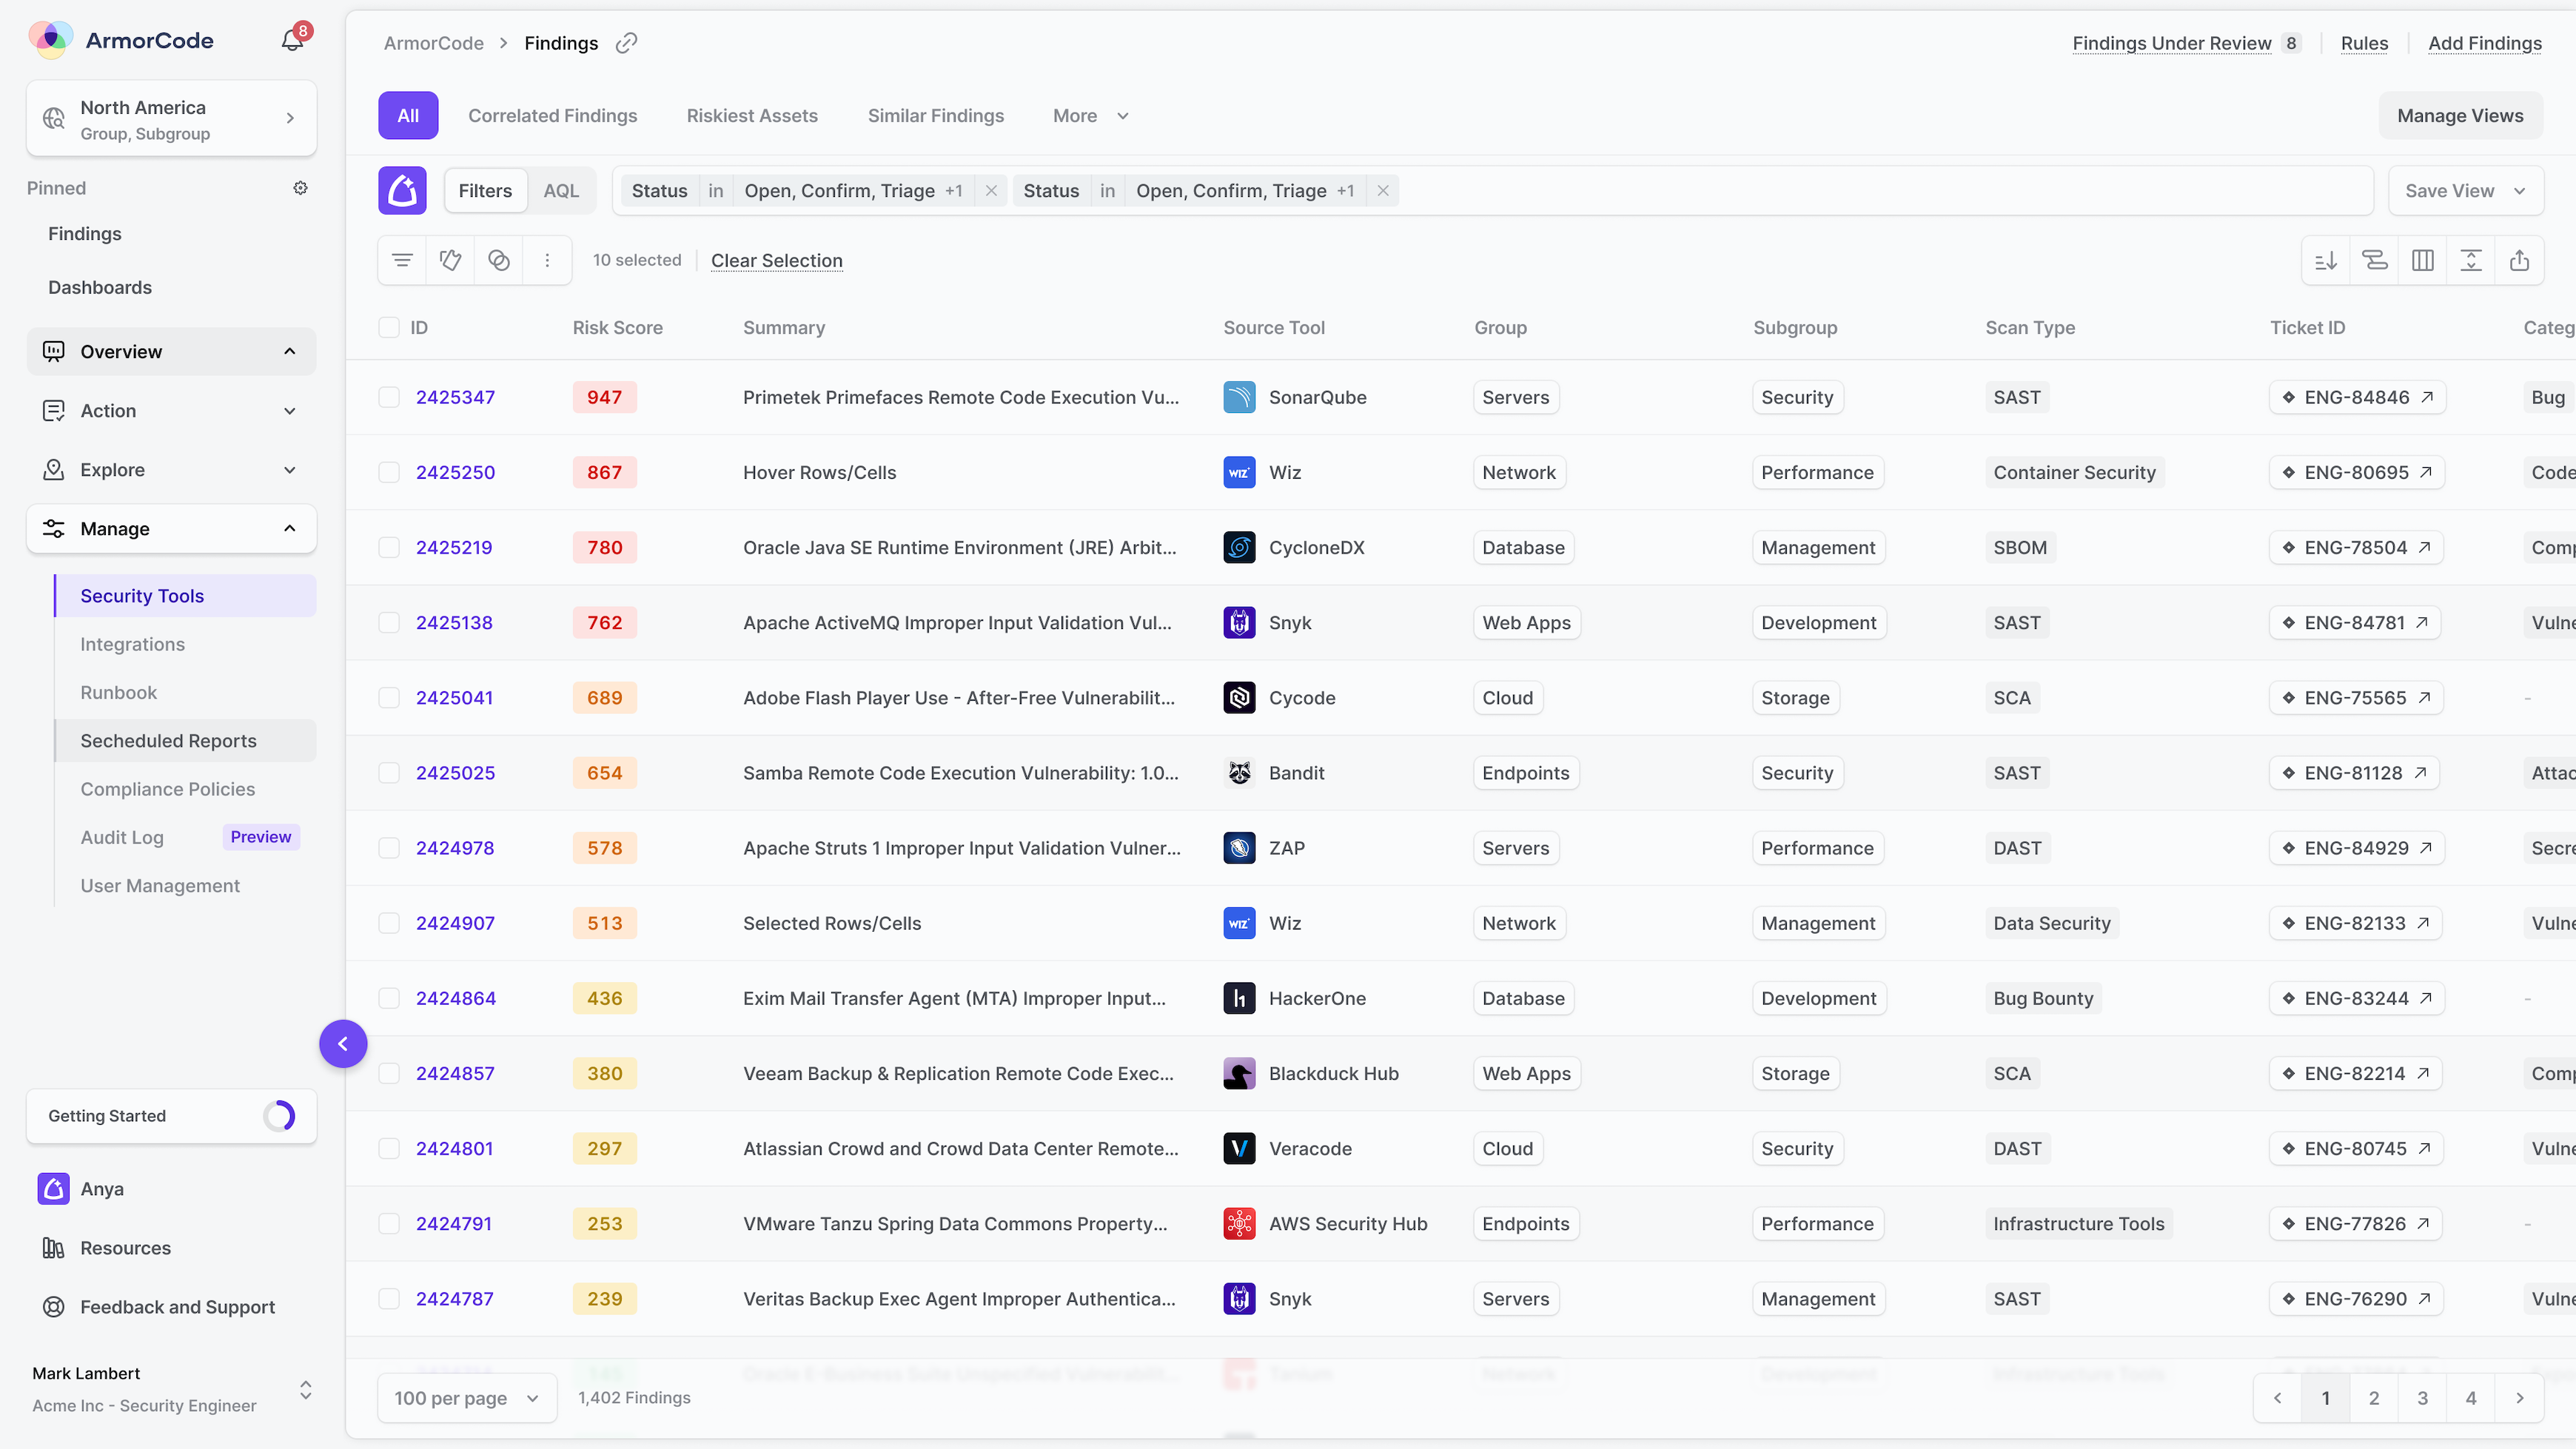Open the Save View dropdown
The height and width of the screenshot is (1449, 2576).
[2465, 190]
